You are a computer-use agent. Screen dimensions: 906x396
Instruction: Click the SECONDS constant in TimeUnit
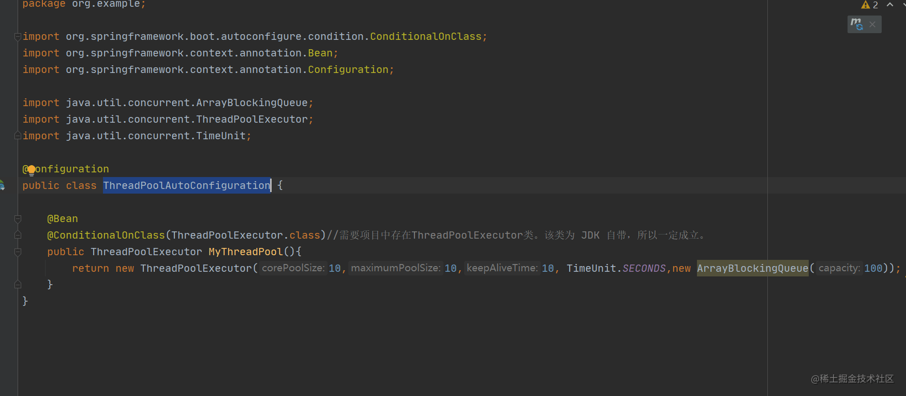coord(644,268)
